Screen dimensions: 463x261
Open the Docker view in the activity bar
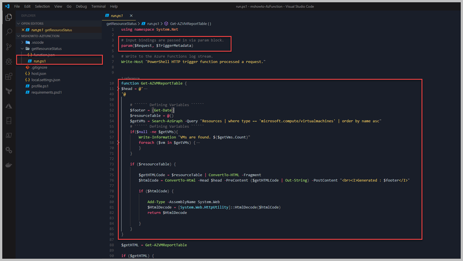point(9,165)
